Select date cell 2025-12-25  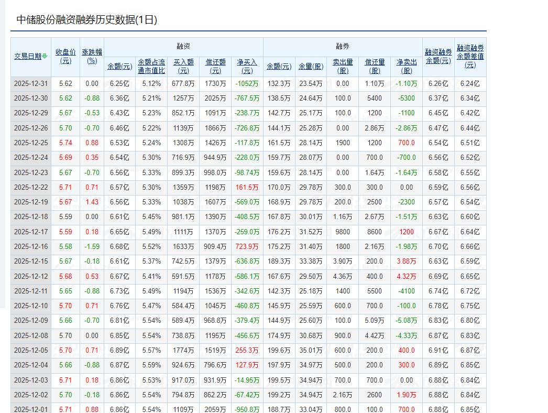(x=31, y=143)
